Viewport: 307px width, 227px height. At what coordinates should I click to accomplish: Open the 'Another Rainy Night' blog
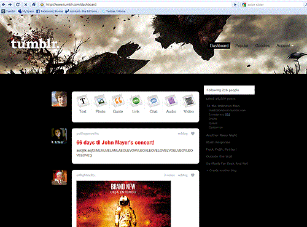(x=222, y=135)
